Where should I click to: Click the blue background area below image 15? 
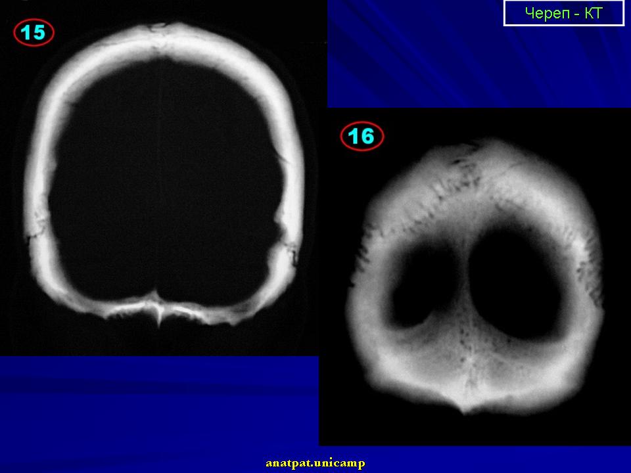tap(158, 401)
